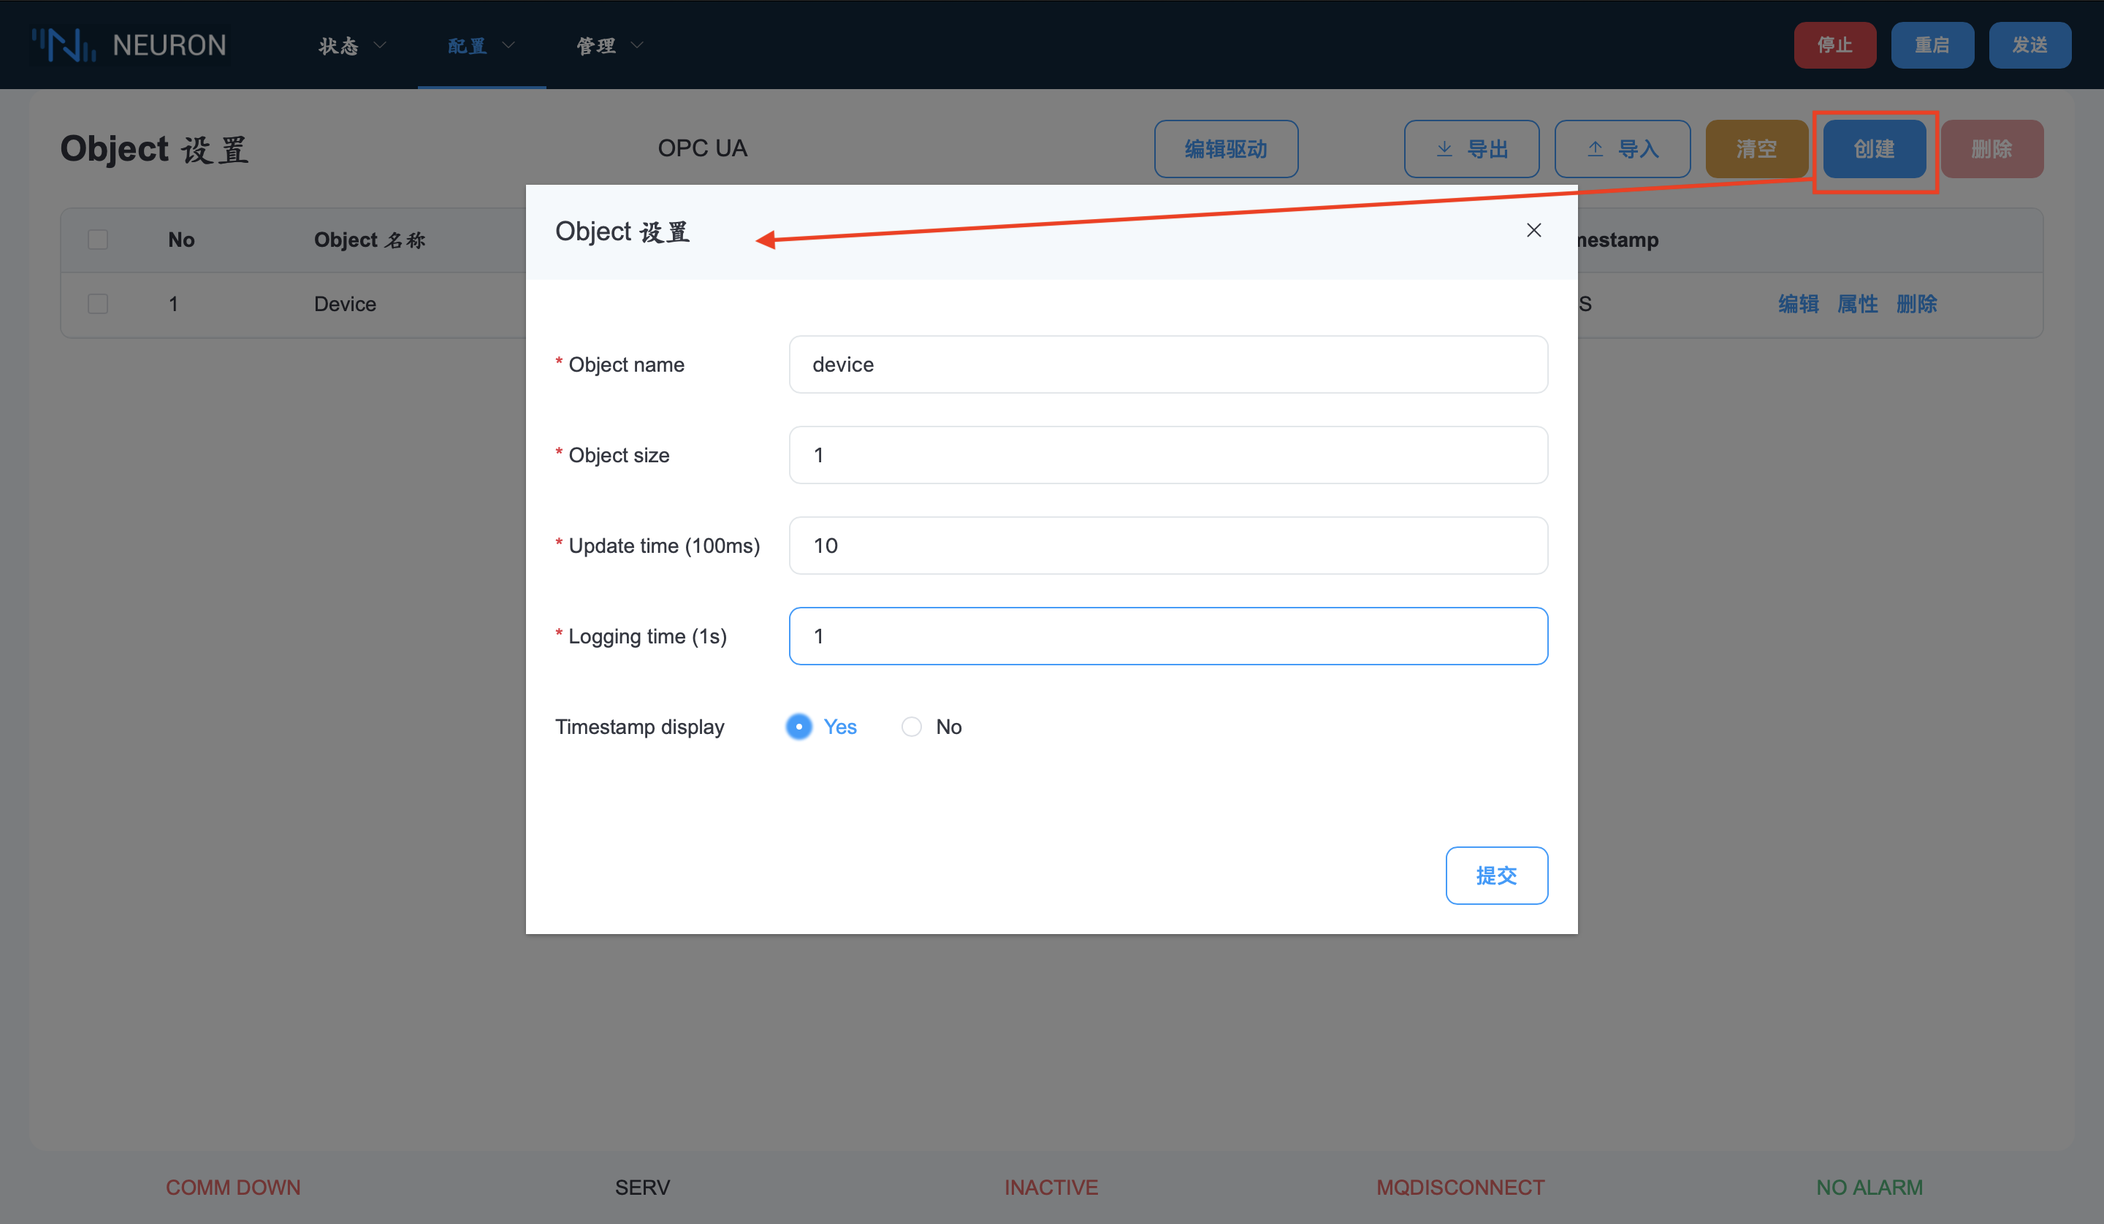This screenshot has width=2104, height=1224.
Task: Click the COMM DOWN status text
Action: [233, 1187]
